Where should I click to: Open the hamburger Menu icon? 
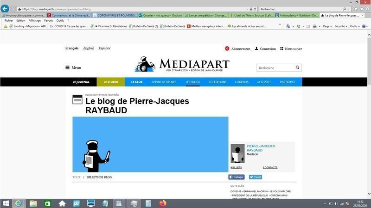(68, 67)
